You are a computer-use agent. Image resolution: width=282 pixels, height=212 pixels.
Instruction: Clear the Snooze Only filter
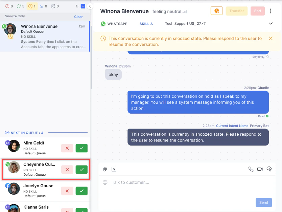pyautogui.click(x=78, y=17)
